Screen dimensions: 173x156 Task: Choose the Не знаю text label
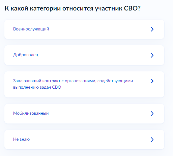click(21, 139)
